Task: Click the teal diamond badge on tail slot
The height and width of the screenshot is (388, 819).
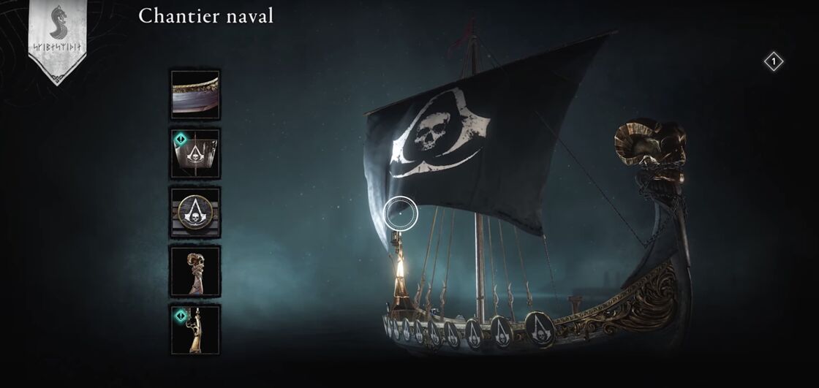Action: [x=180, y=316]
